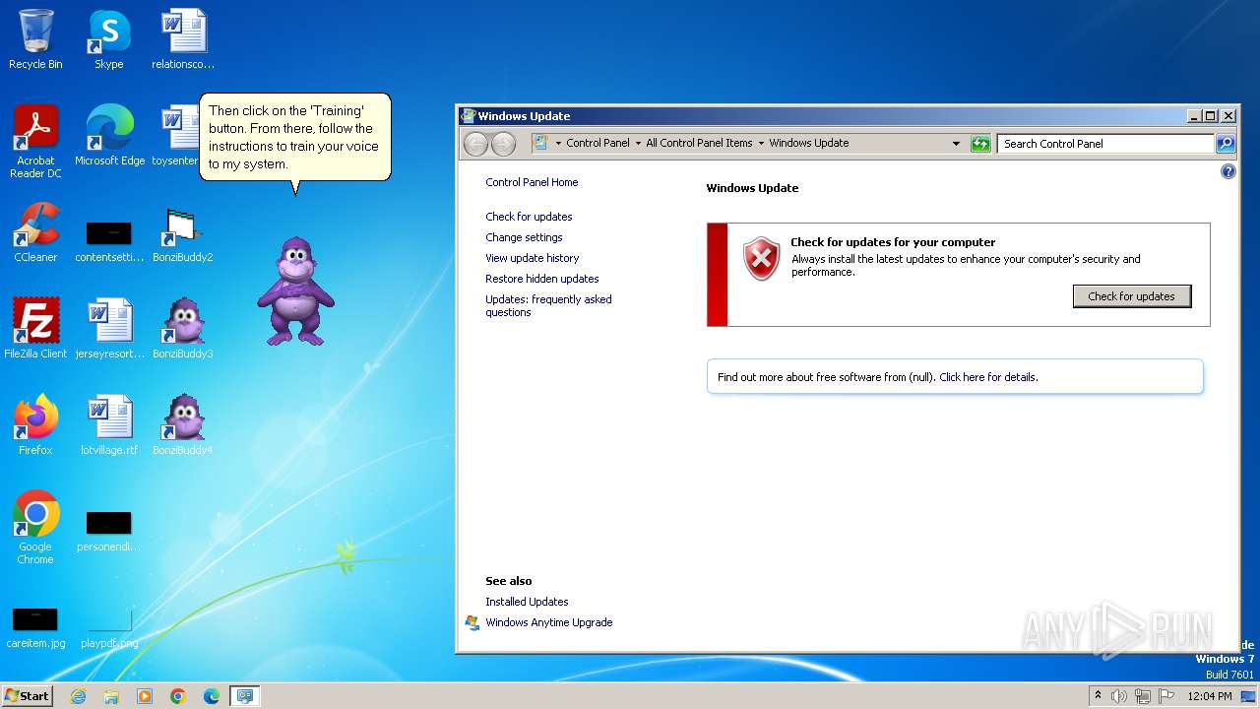Click All Control Panel Items in breadcrumb
Screen dimensions: 1260x709
[x=699, y=144]
